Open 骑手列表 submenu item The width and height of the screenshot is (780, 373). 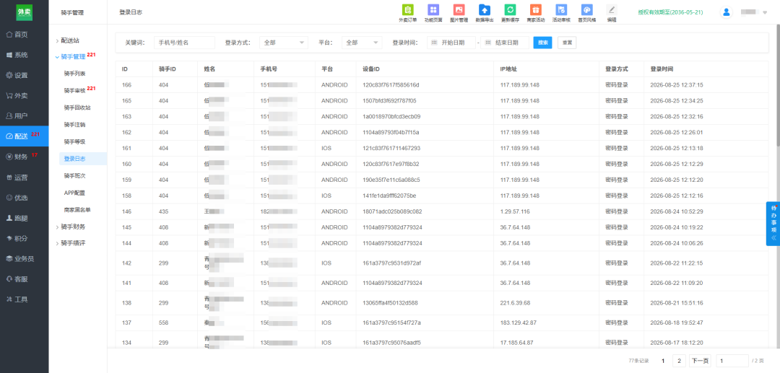[74, 74]
